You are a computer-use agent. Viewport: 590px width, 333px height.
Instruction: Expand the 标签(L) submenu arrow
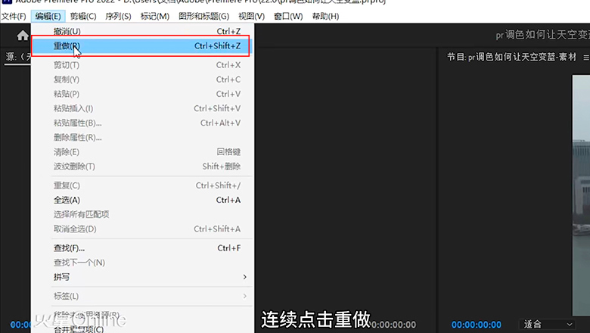click(244, 296)
